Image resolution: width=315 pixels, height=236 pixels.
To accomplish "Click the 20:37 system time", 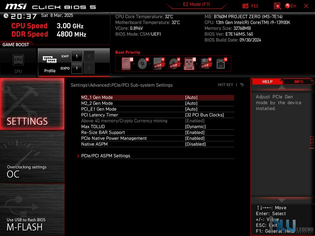I will coord(24,16).
